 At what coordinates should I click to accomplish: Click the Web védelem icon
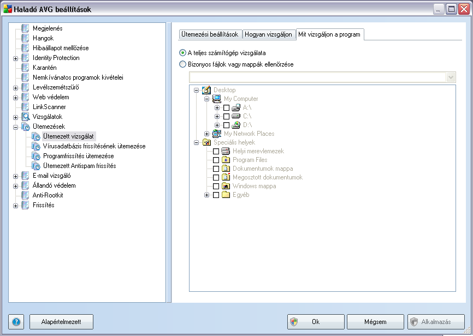[x=25, y=97]
